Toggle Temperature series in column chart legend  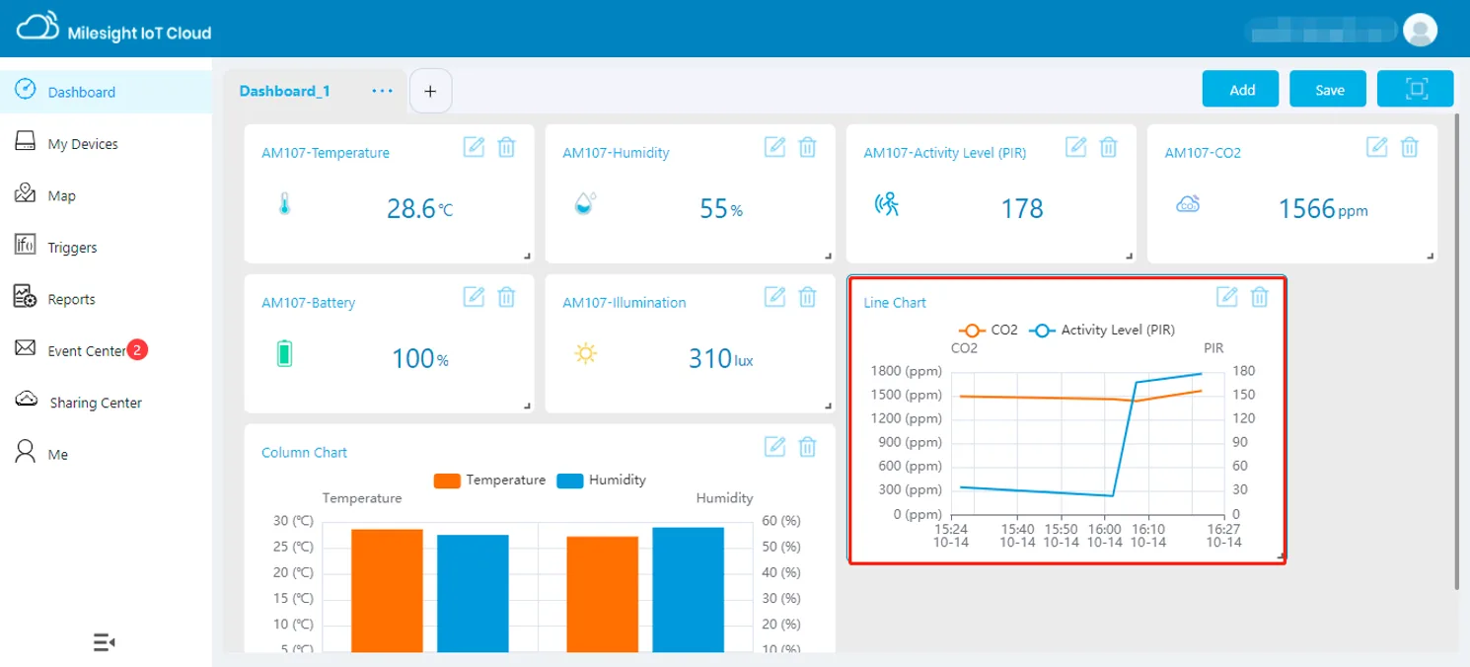[489, 481]
